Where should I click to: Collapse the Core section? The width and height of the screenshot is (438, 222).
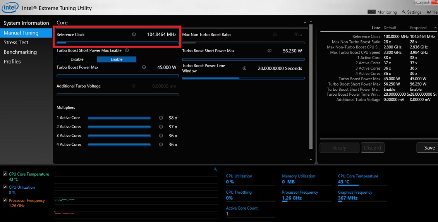[x=305, y=22]
